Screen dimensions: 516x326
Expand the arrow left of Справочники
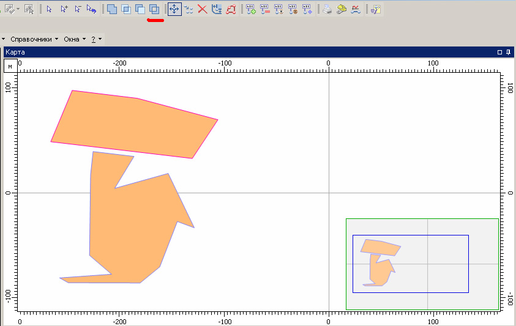point(4,39)
